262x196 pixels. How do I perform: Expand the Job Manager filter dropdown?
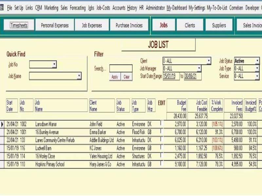pos(199,68)
